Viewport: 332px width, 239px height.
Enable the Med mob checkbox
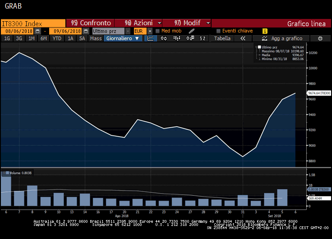point(157,31)
